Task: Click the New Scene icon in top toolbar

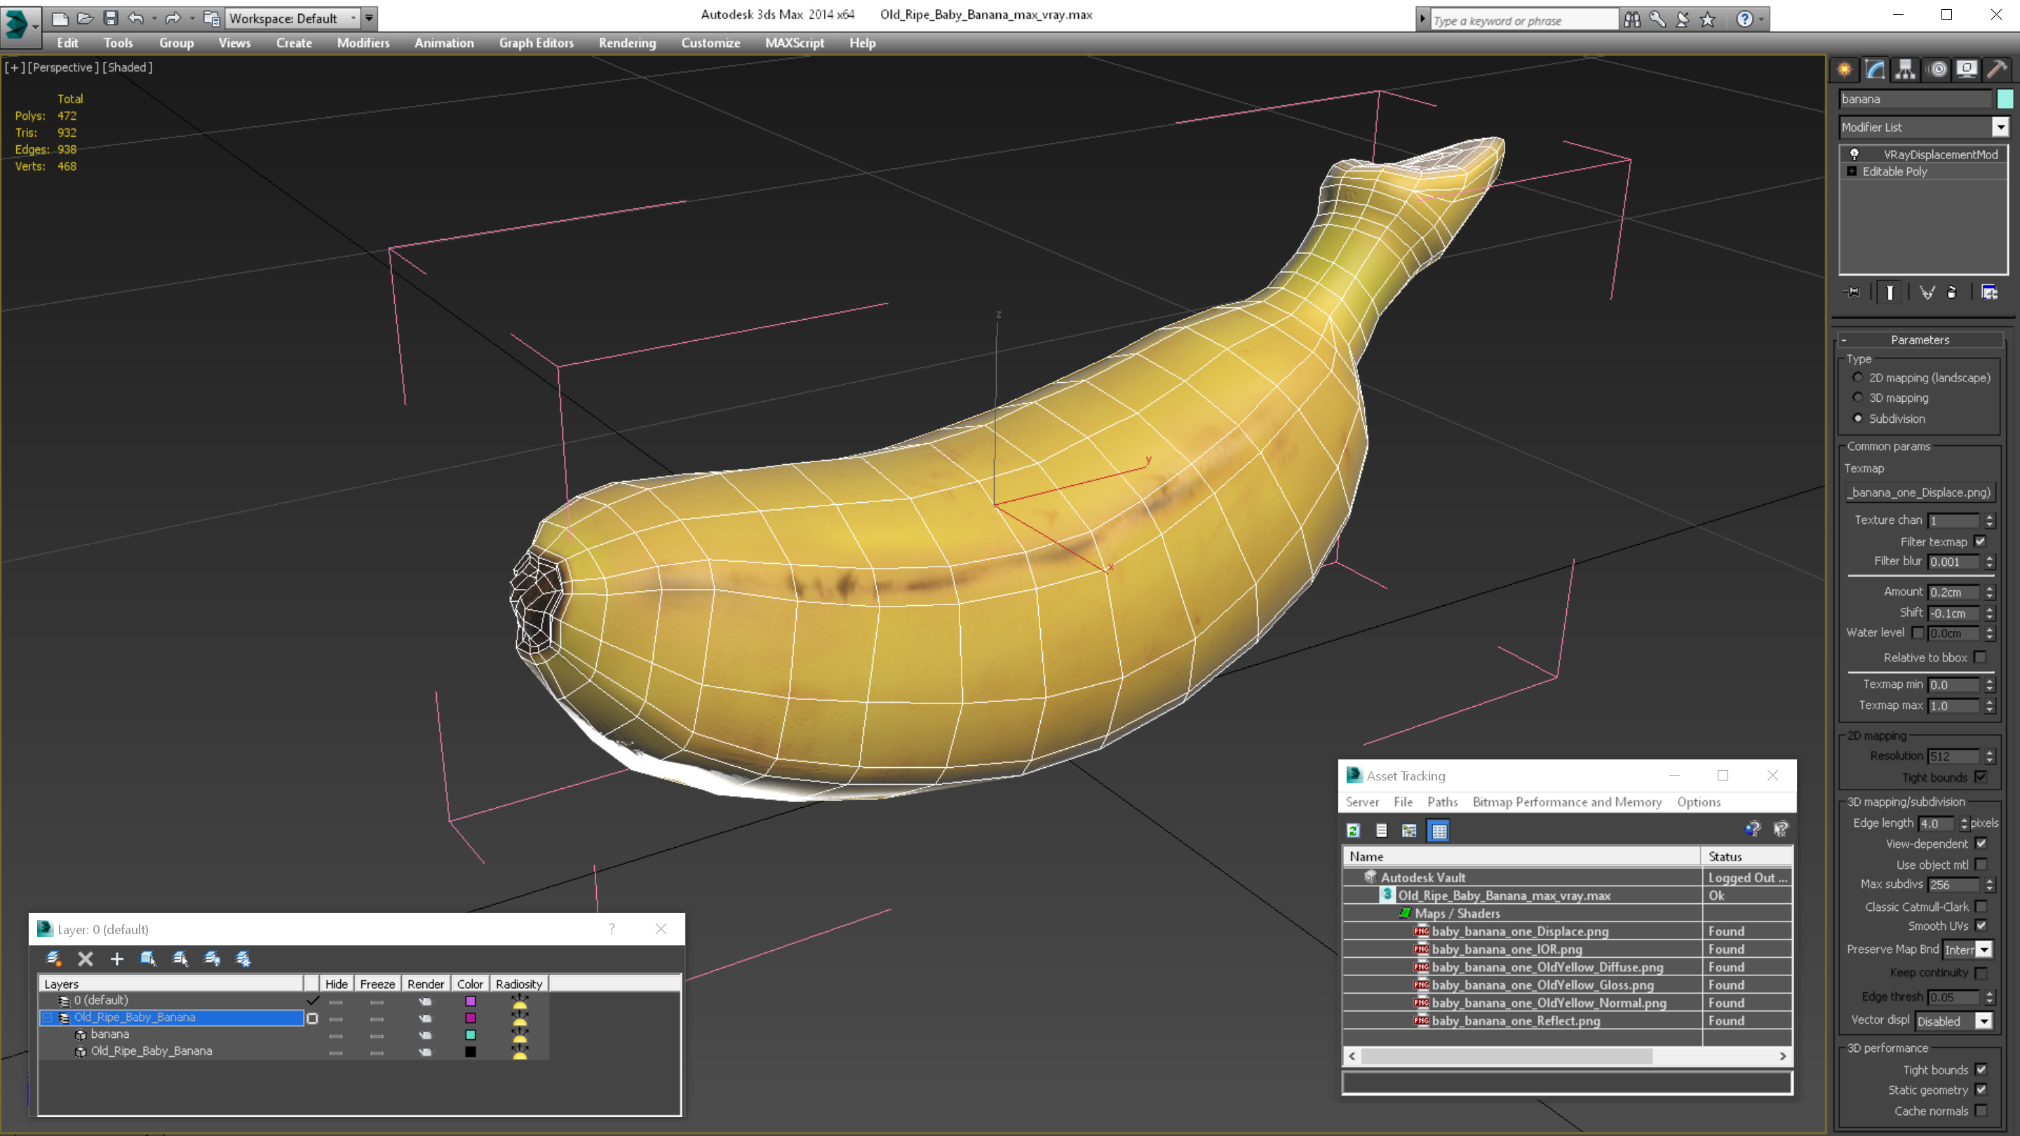Action: click(x=60, y=18)
